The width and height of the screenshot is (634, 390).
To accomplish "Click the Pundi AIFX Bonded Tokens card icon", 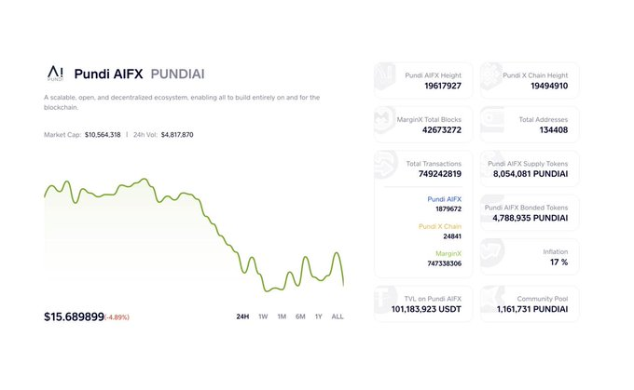I will click(492, 211).
